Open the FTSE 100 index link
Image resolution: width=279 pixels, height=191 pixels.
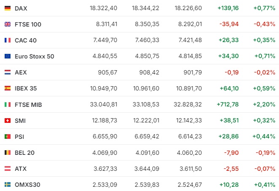tap(28, 24)
